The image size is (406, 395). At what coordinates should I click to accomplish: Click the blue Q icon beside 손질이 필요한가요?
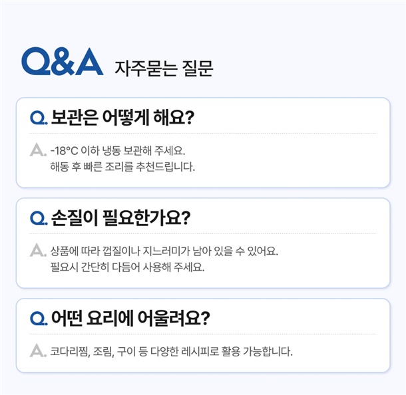coord(39,218)
